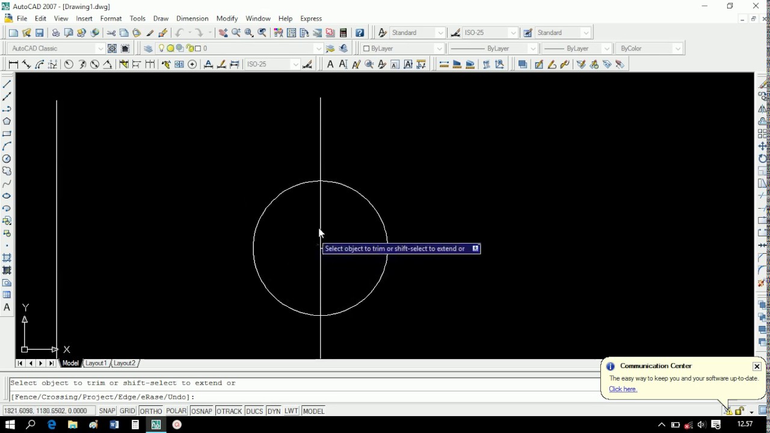Select the Hatch tool
Image resolution: width=770 pixels, height=433 pixels.
pyautogui.click(x=7, y=258)
